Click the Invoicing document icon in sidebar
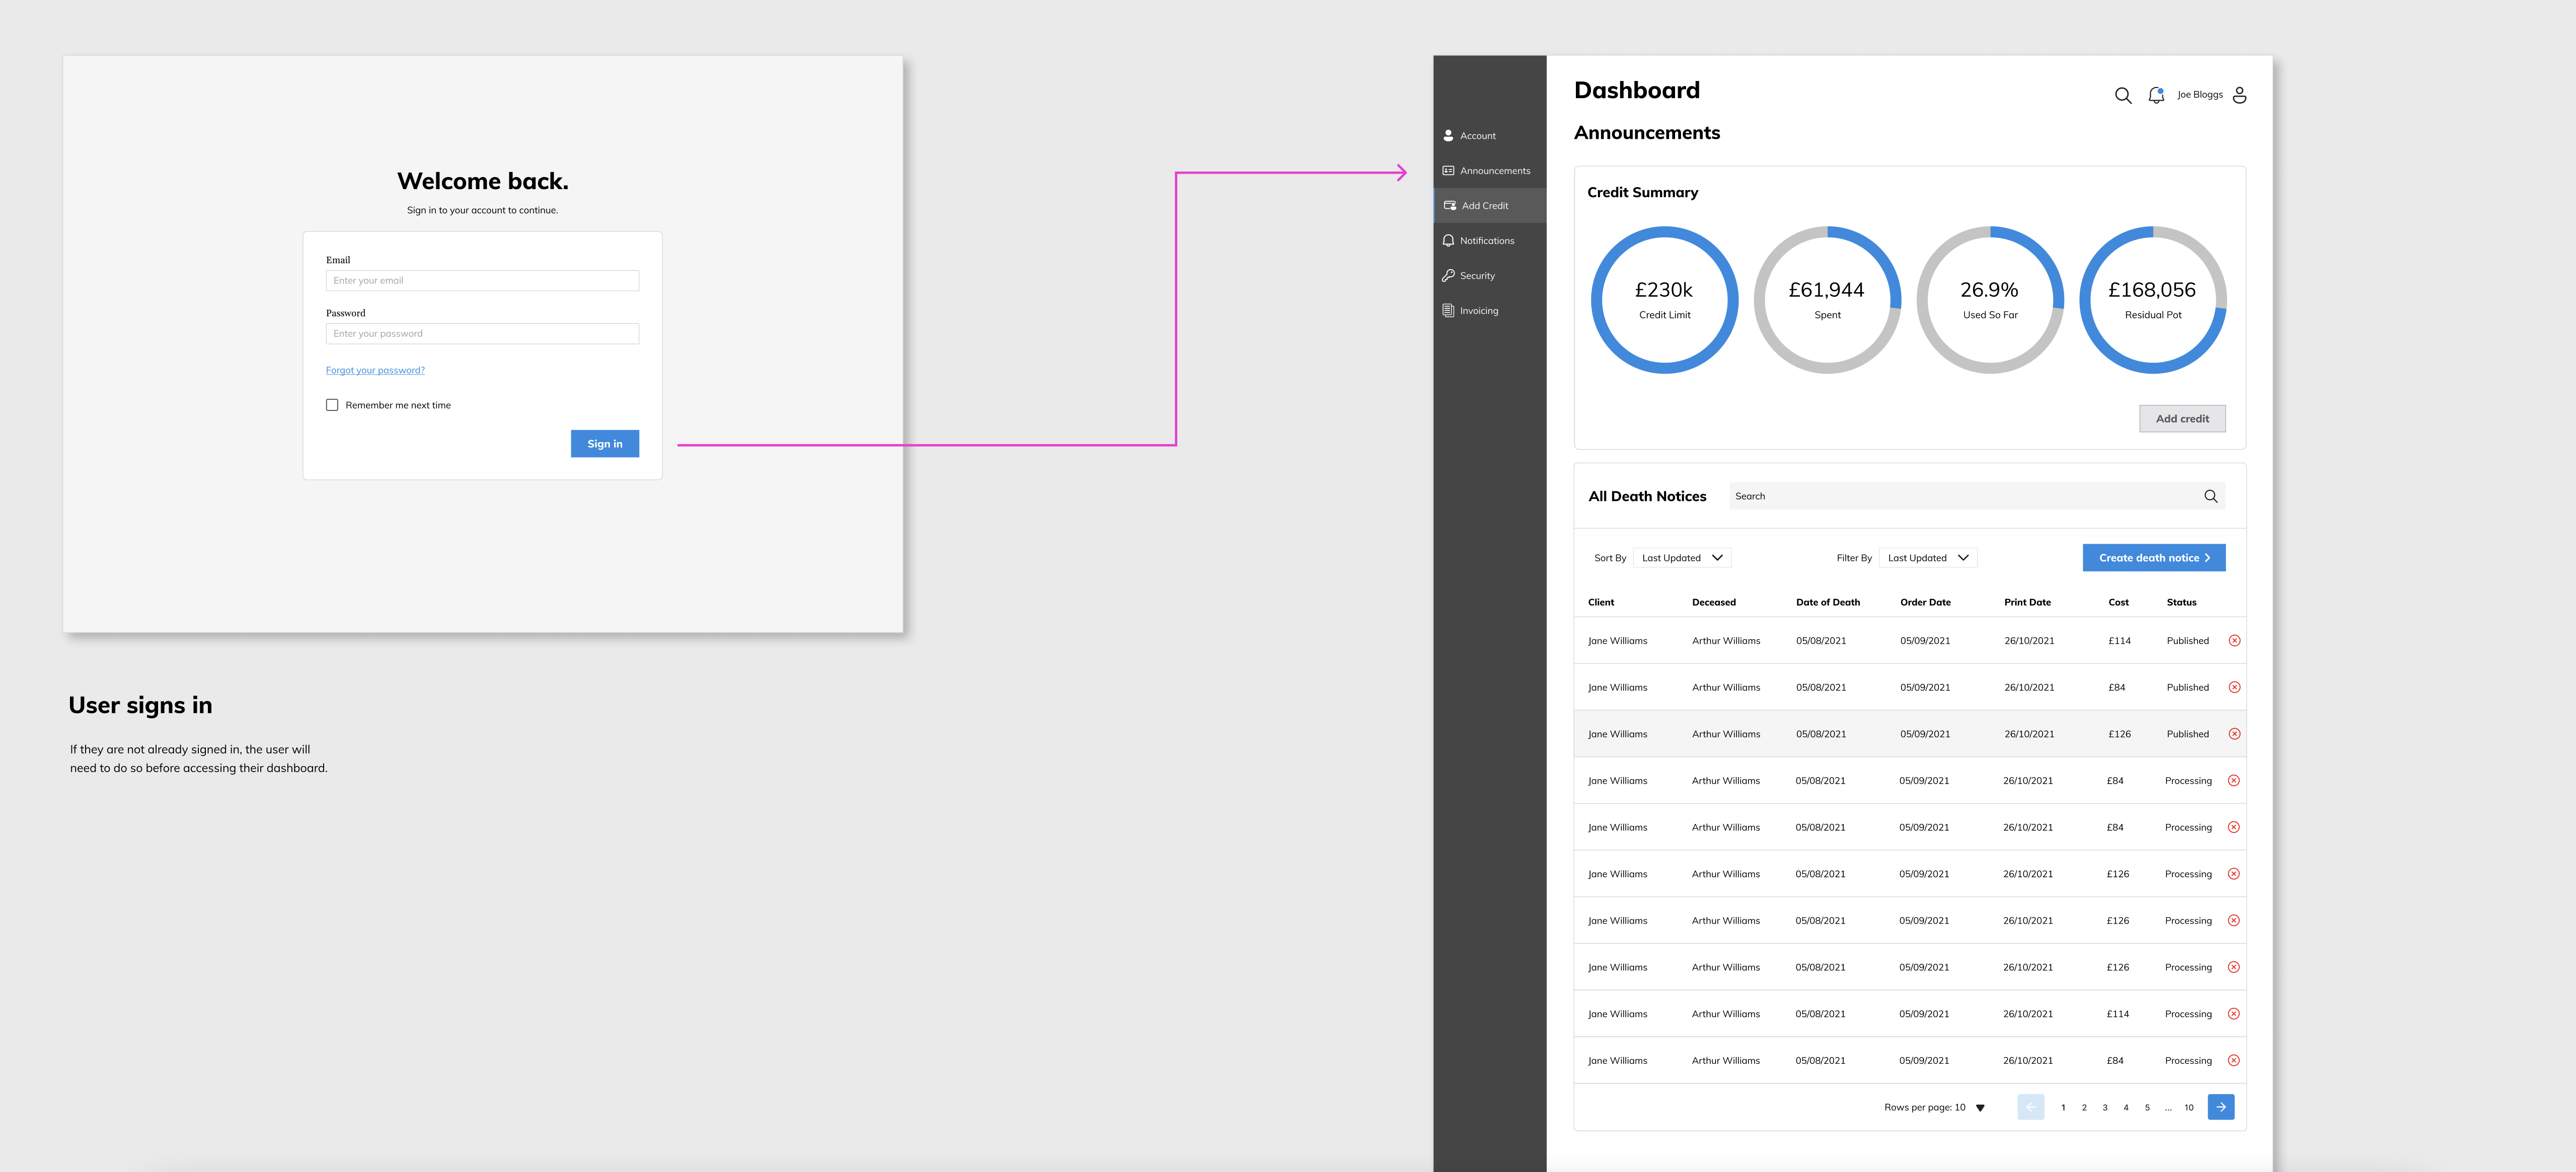This screenshot has height=1172, width=2576. tap(1448, 311)
